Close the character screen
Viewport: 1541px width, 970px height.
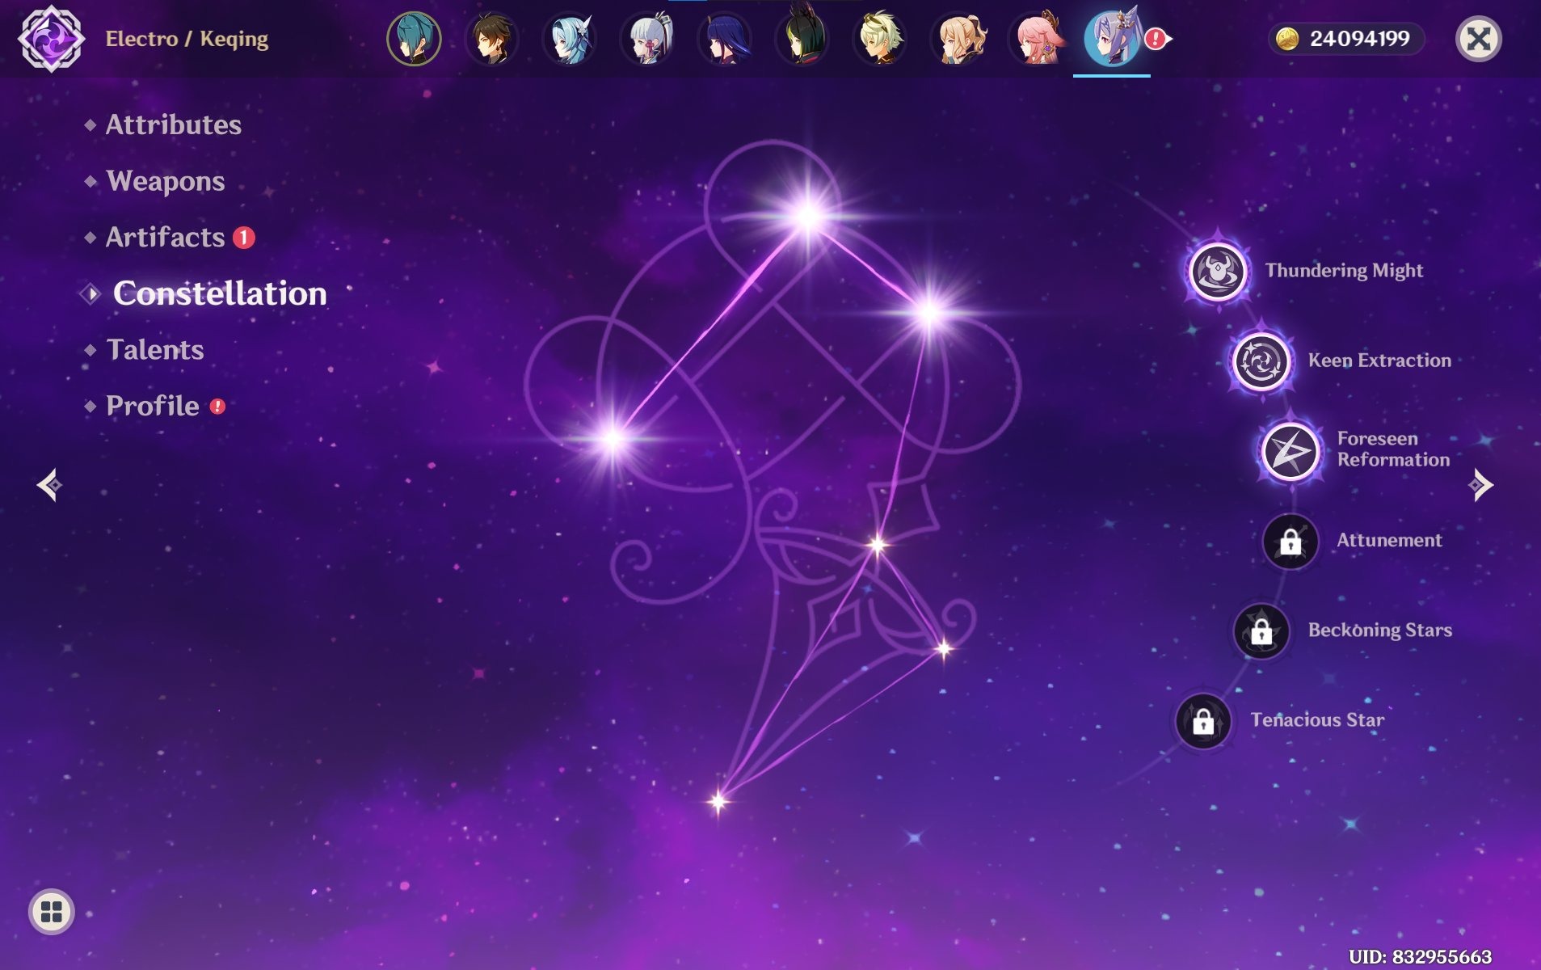click(x=1478, y=39)
